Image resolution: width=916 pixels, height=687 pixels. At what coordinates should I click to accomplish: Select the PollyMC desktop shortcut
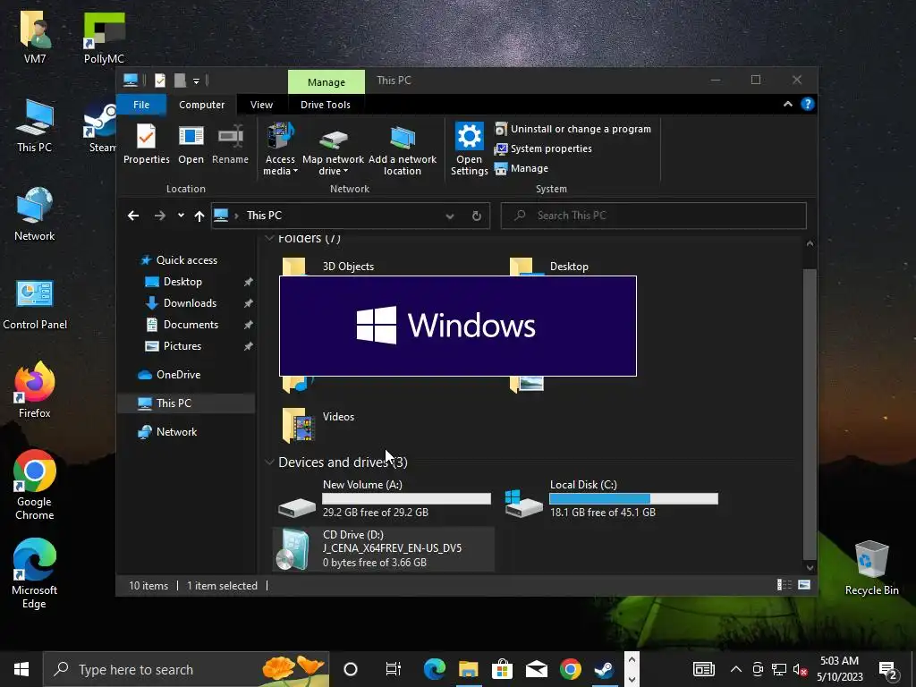(104, 37)
